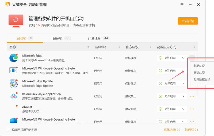Switch to 计划任务 tab
The width and height of the screenshot is (214, 136).
(x=98, y=38)
